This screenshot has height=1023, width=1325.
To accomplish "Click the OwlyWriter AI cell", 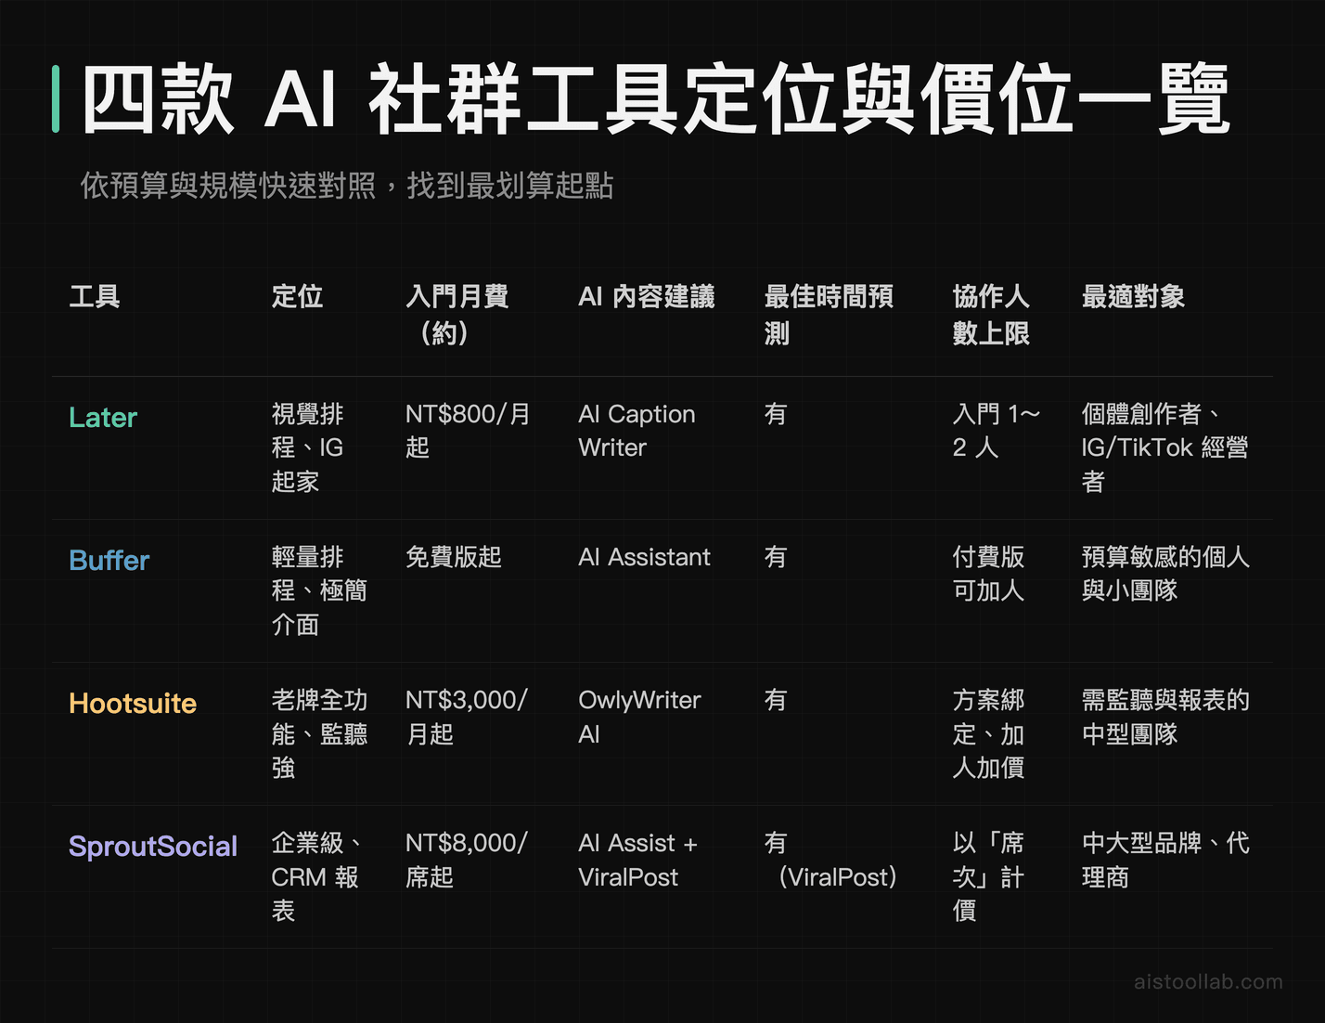I will [x=639, y=717].
